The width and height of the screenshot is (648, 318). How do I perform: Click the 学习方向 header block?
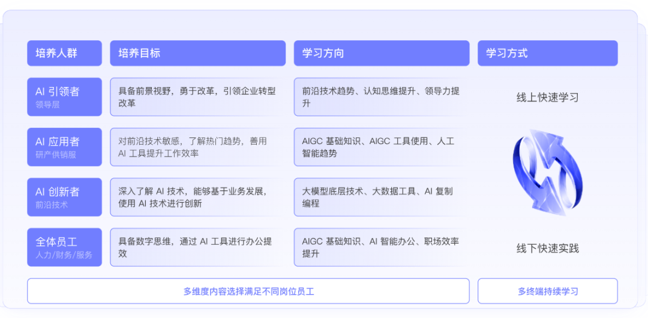(382, 53)
